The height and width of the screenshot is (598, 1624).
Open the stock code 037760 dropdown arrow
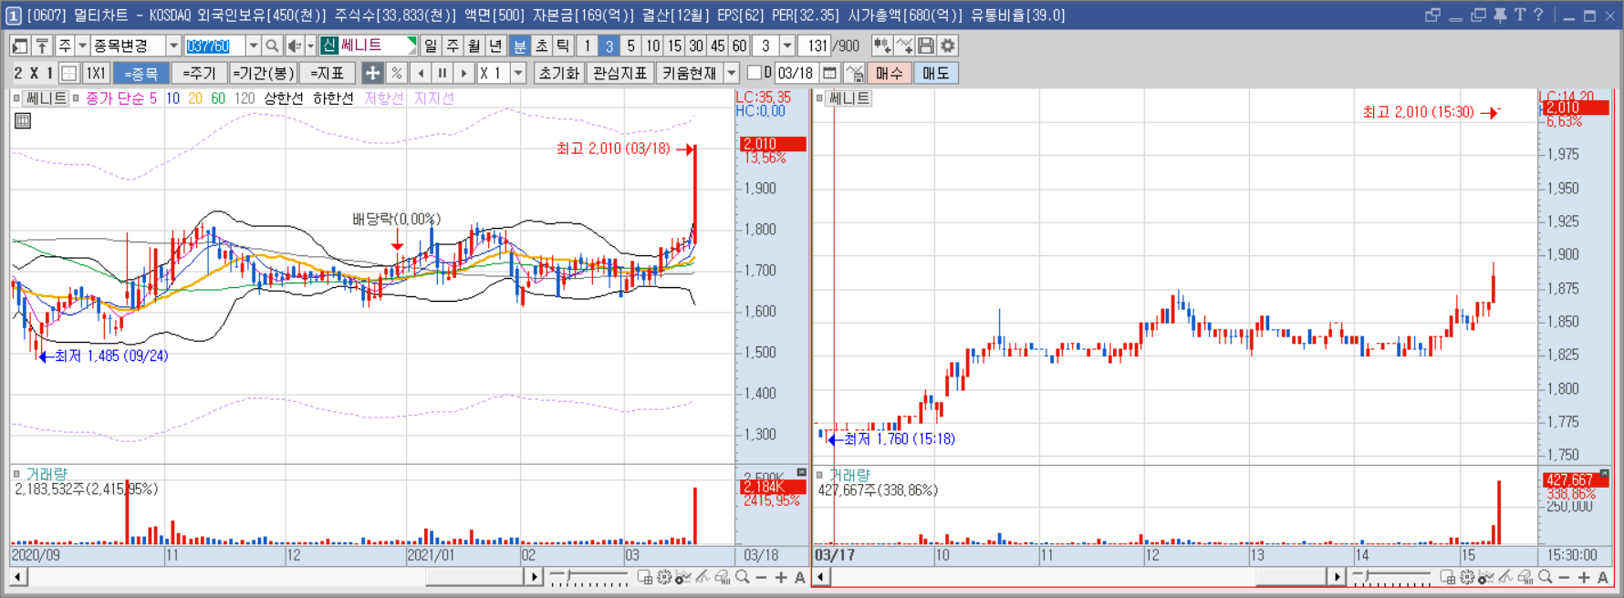[253, 46]
